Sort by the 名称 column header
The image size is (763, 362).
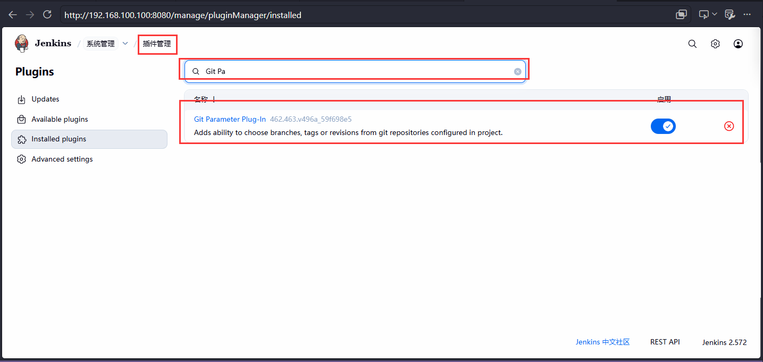[x=205, y=99]
